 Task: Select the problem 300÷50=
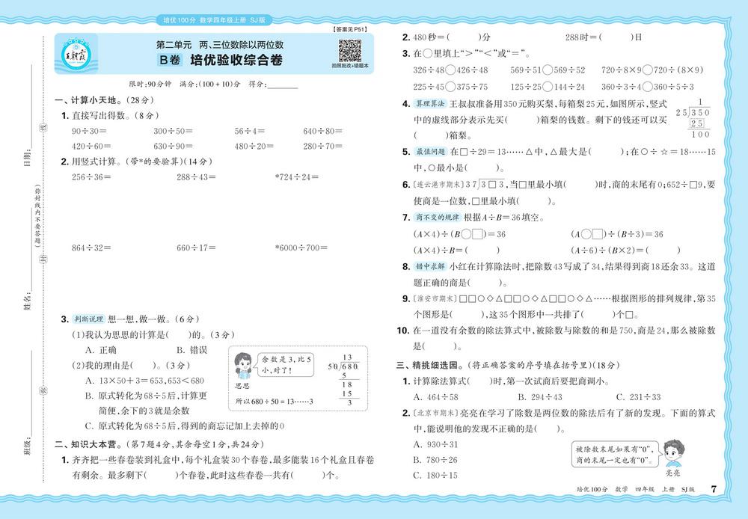174,131
